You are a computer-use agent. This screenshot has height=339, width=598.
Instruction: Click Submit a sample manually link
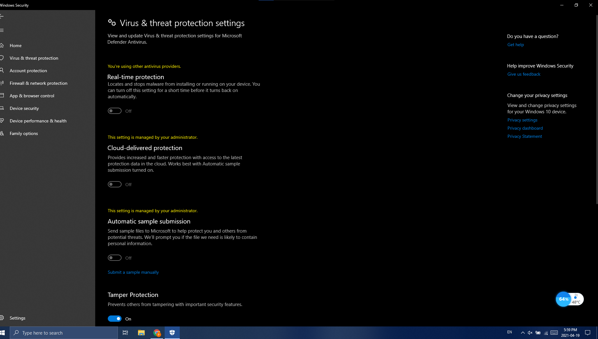pos(133,272)
